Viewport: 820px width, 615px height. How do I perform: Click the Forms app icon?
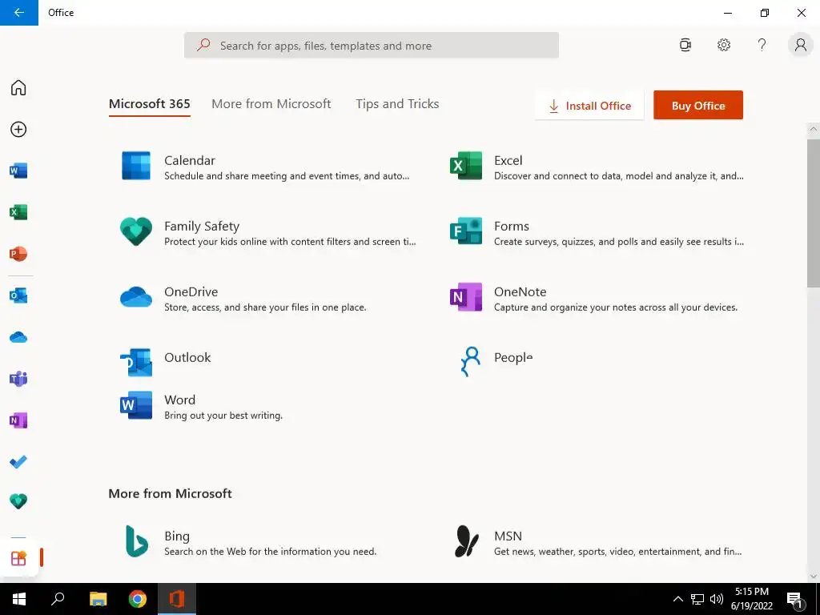point(466,231)
